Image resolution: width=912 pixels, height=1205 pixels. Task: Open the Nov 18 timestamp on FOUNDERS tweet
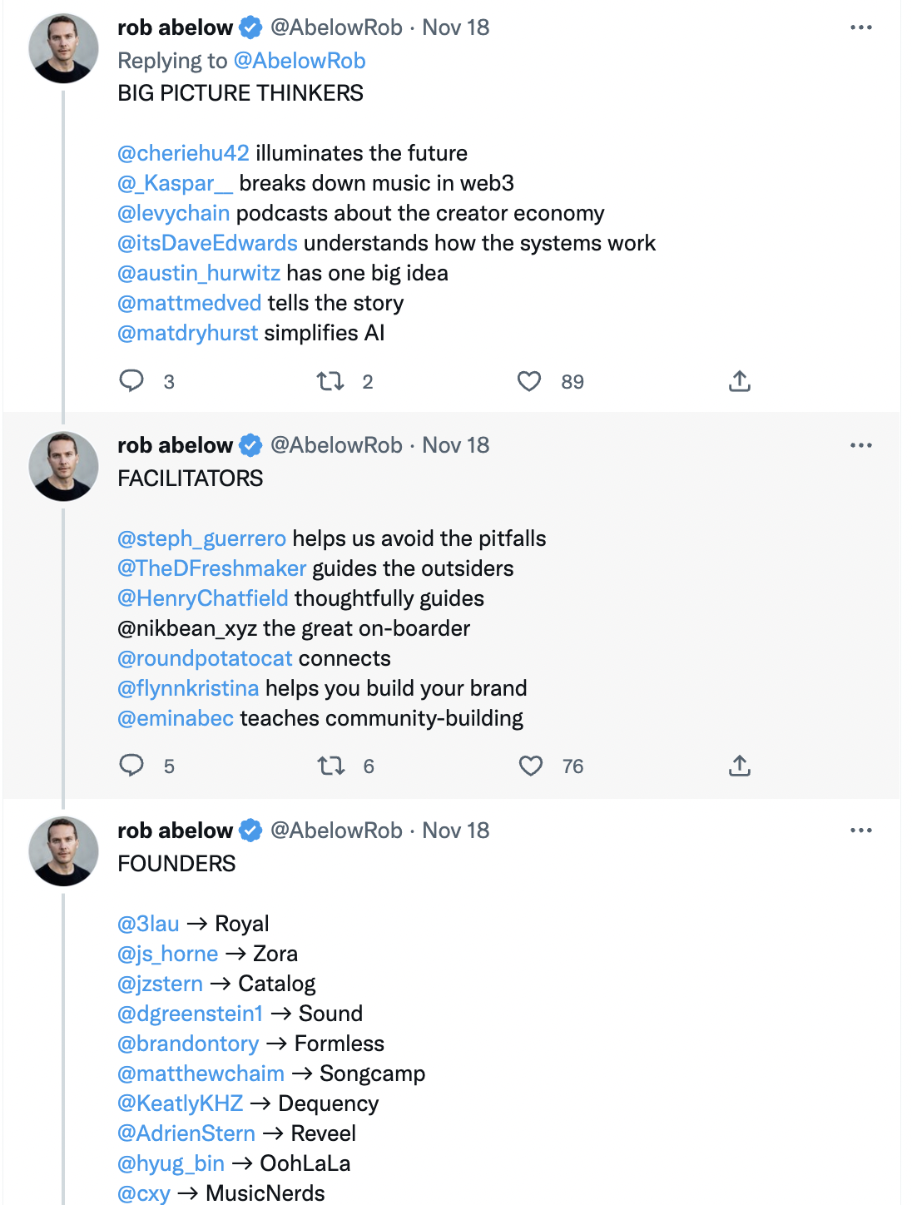[455, 831]
